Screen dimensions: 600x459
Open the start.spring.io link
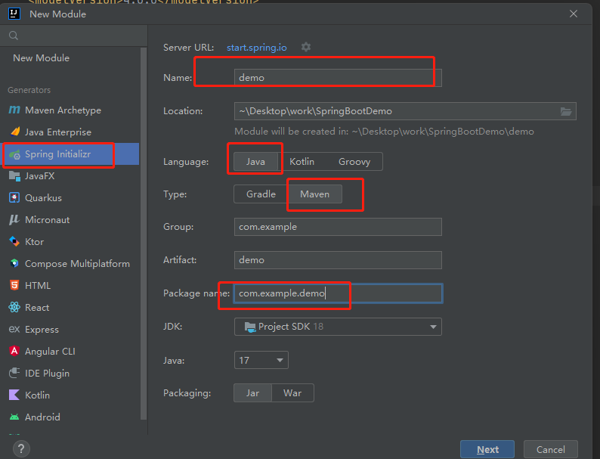click(257, 47)
